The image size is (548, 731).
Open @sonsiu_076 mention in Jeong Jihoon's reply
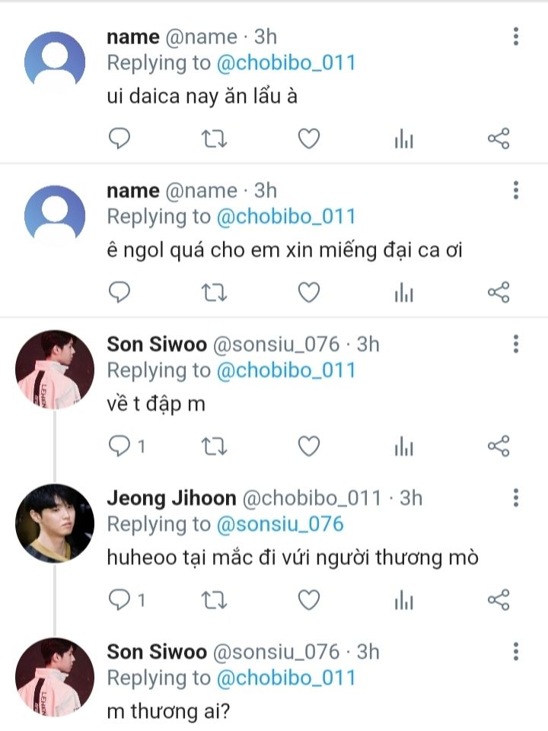coord(280,524)
